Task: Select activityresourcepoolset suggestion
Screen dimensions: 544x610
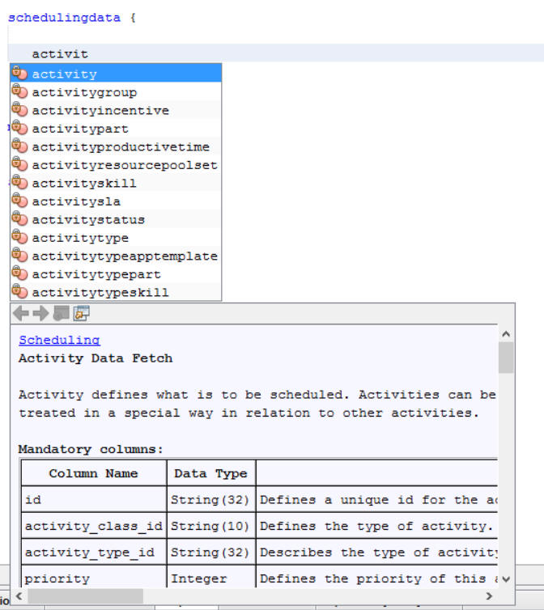Action: pyautogui.click(x=125, y=165)
